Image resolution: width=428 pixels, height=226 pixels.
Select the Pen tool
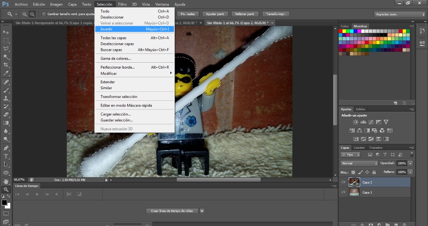(x=6, y=148)
